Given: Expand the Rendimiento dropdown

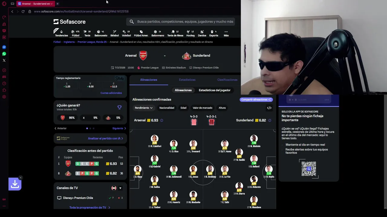Looking at the screenshot, I should tap(144, 108).
